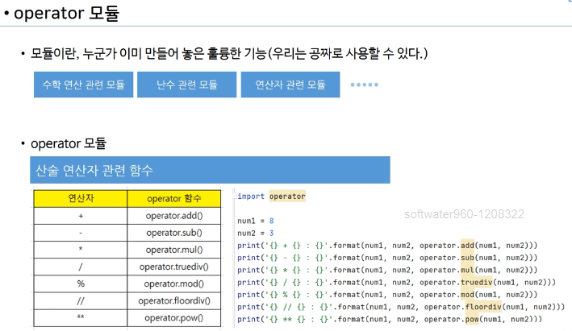Select the 'operator.mod()' table cell
Screen dimensions: 572x331
tap(174, 283)
